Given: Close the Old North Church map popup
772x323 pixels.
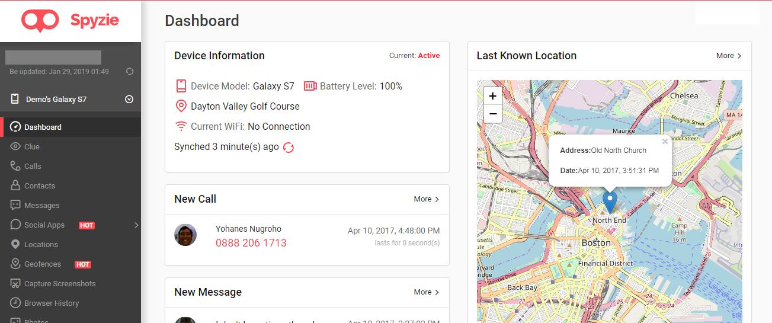Looking at the screenshot, I should point(665,142).
